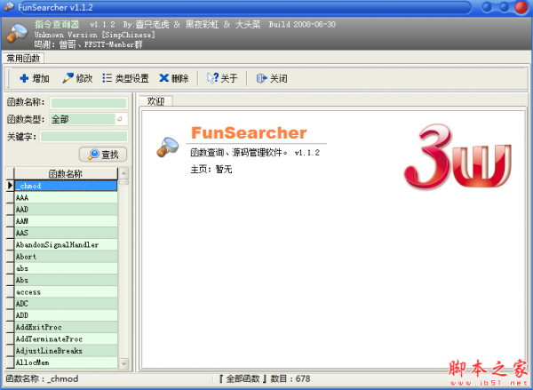Select the _chmod row in function list
This screenshot has width=533, height=390.
click(x=66, y=186)
